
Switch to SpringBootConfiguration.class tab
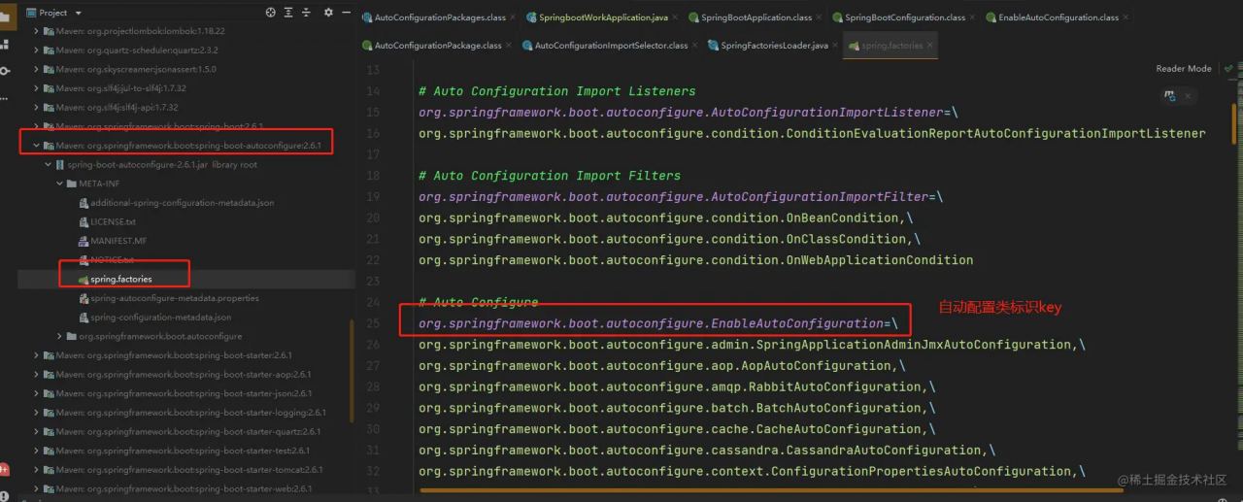pyautogui.click(x=904, y=17)
